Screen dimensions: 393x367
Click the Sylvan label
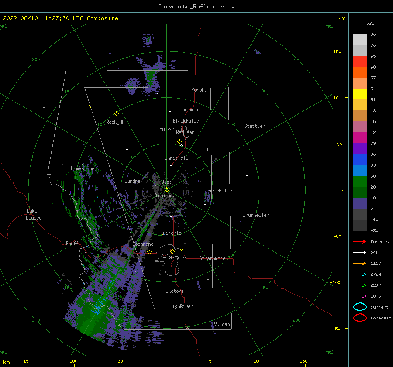point(167,129)
